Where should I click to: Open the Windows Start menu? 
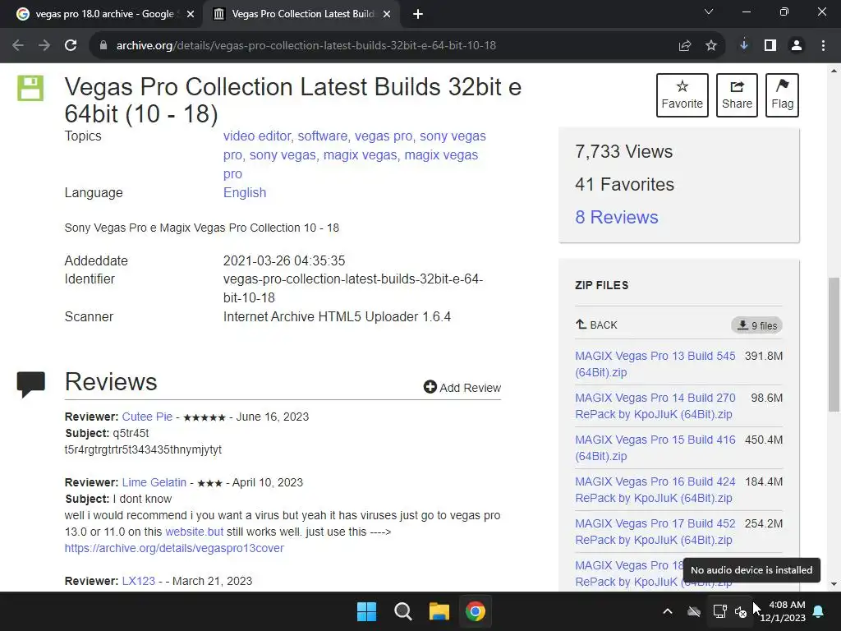click(367, 611)
